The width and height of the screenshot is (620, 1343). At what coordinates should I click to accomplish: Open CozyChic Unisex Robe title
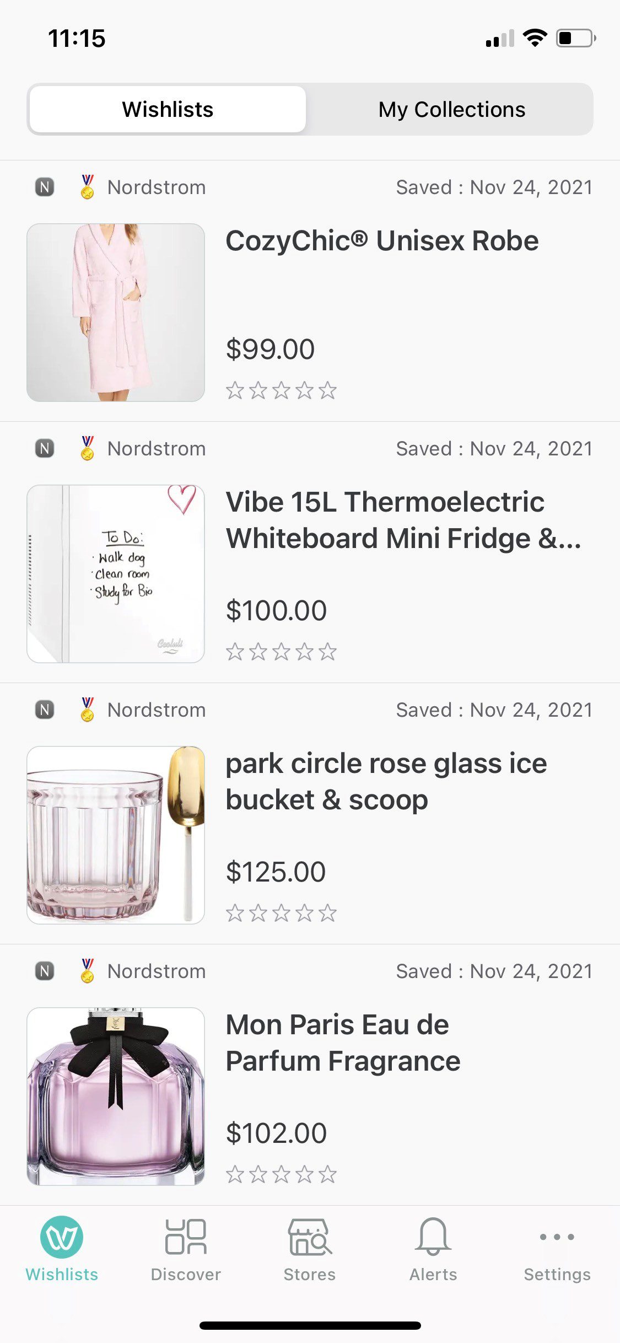click(x=382, y=241)
